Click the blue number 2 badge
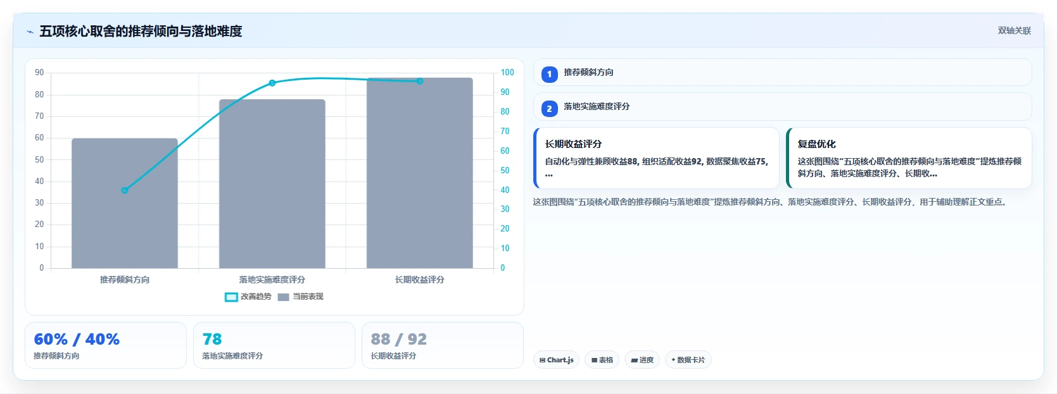Image resolution: width=1057 pixels, height=394 pixels. click(549, 109)
